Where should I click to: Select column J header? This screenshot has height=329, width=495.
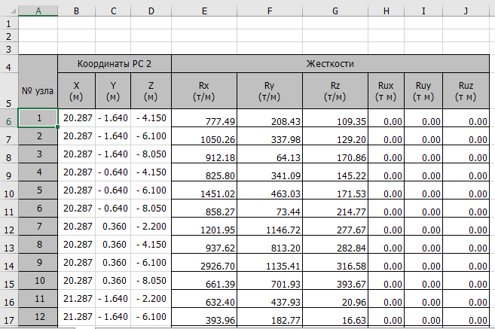(466, 11)
